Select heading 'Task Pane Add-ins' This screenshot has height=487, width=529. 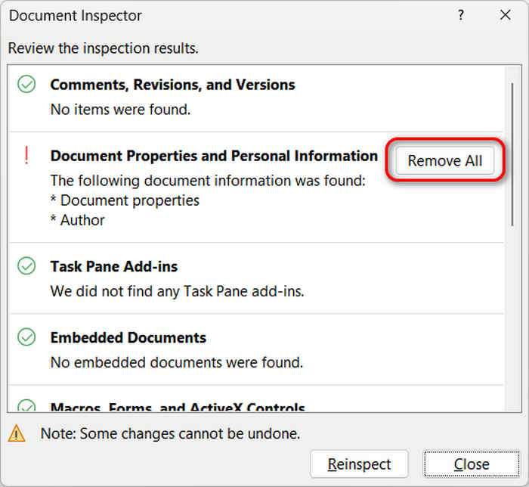tap(114, 267)
